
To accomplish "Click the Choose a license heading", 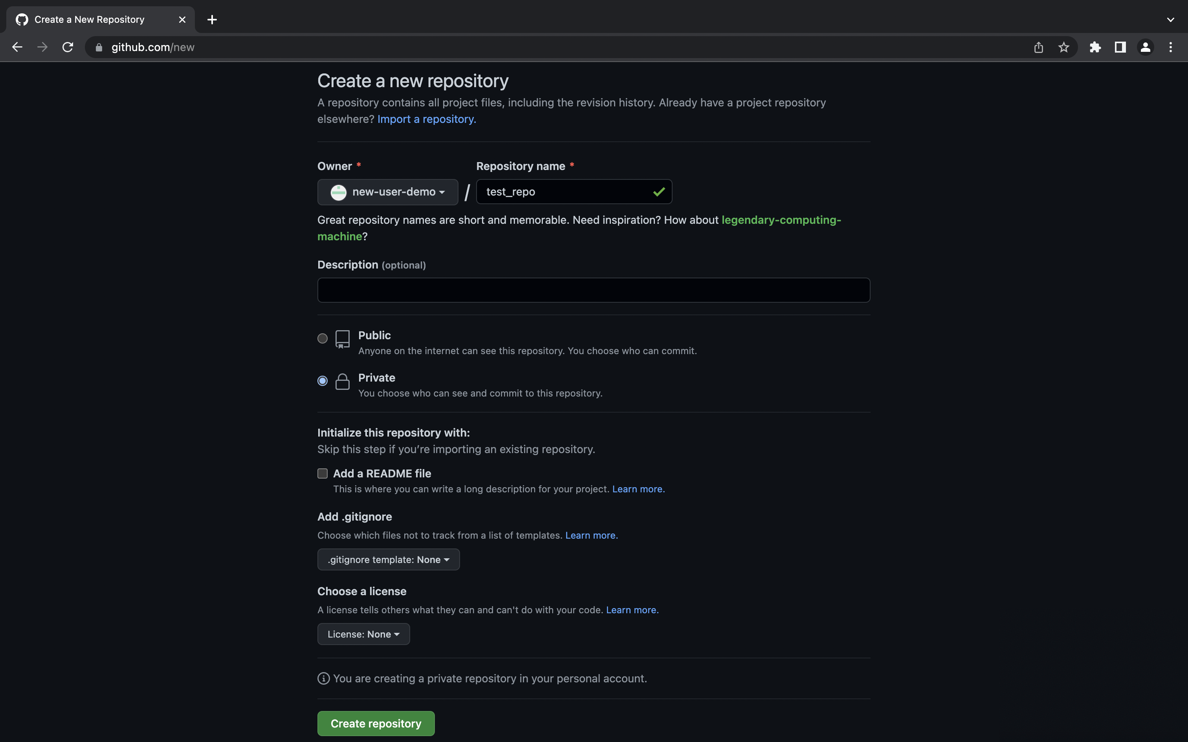I will (x=362, y=591).
